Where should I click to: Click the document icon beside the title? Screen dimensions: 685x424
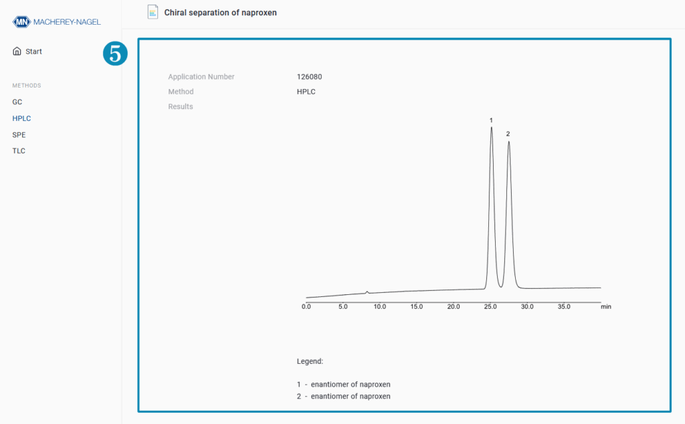click(153, 12)
